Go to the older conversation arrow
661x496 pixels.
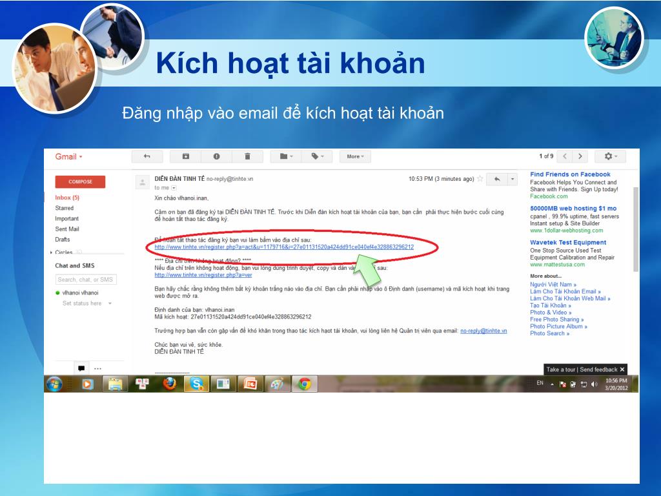coord(580,156)
